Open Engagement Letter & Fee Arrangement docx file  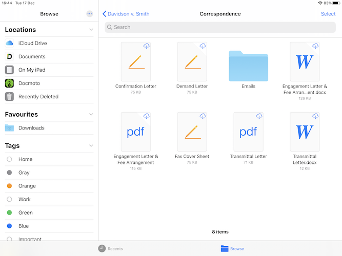click(305, 61)
